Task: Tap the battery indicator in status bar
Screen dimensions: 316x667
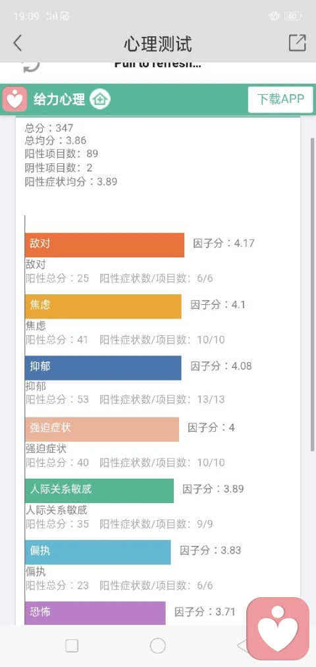Action: (x=293, y=16)
